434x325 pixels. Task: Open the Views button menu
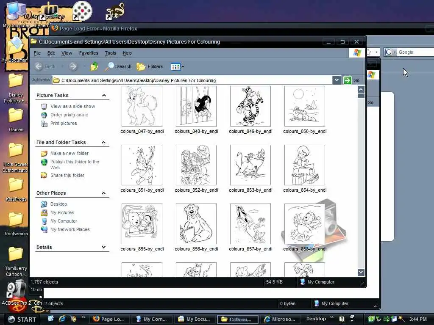click(x=178, y=66)
